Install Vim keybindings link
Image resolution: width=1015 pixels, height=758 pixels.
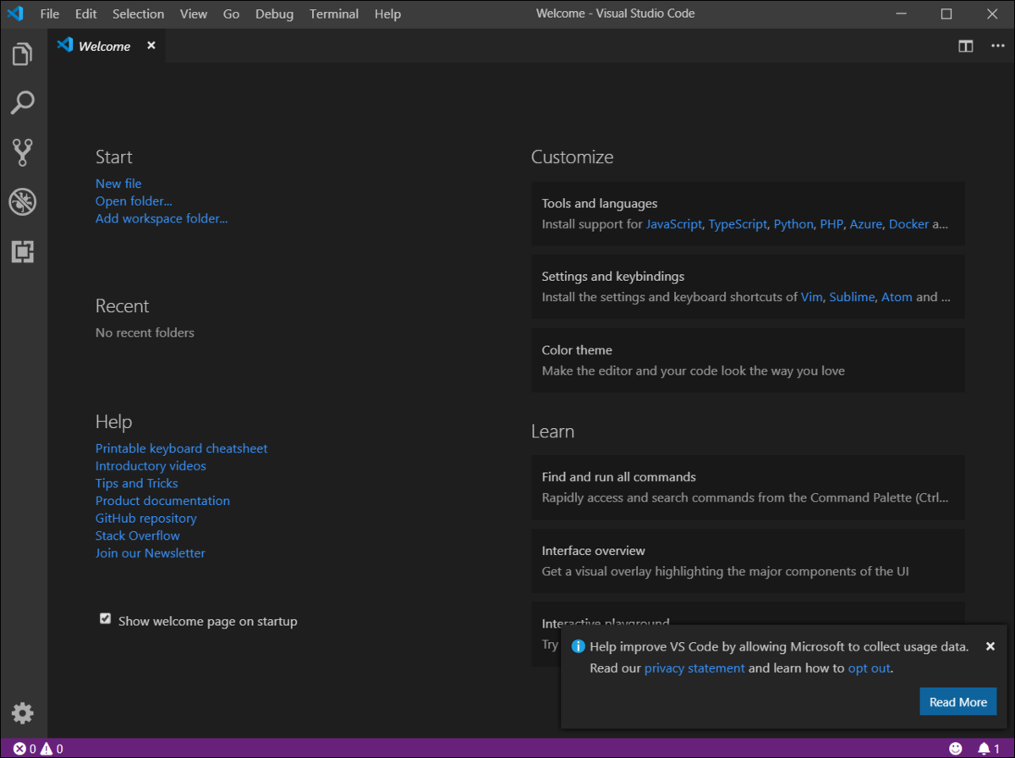tap(811, 297)
